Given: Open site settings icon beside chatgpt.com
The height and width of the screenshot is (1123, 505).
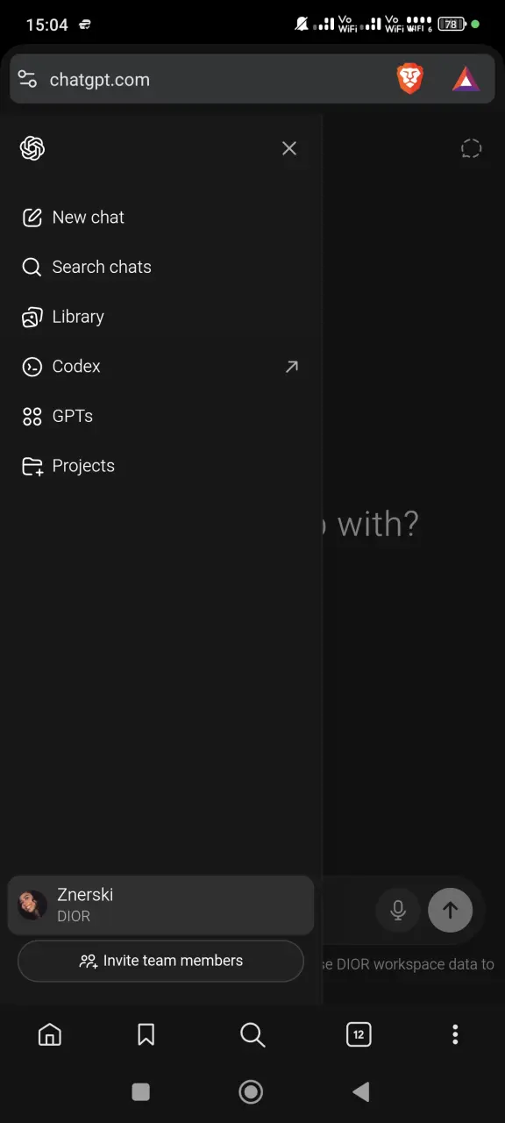Looking at the screenshot, I should 27,80.
